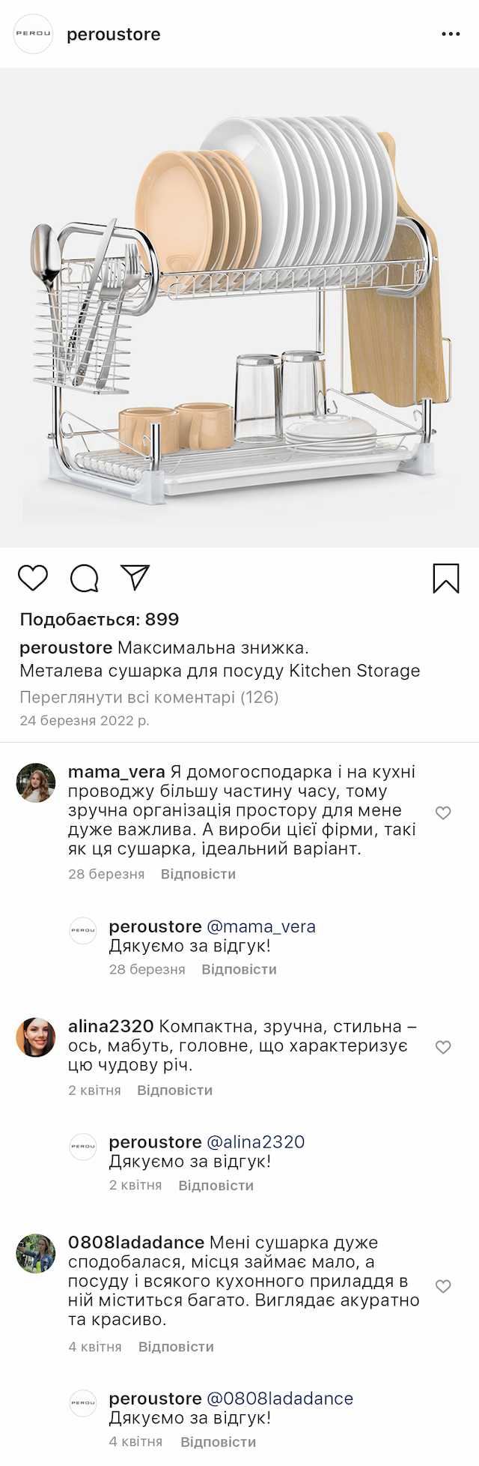Share post with paper plane icon

tap(135, 577)
